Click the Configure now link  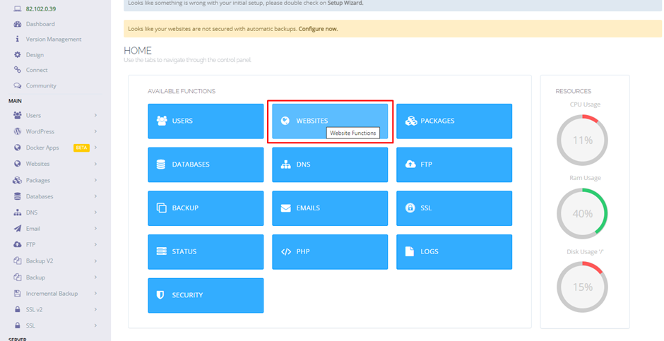(318, 29)
